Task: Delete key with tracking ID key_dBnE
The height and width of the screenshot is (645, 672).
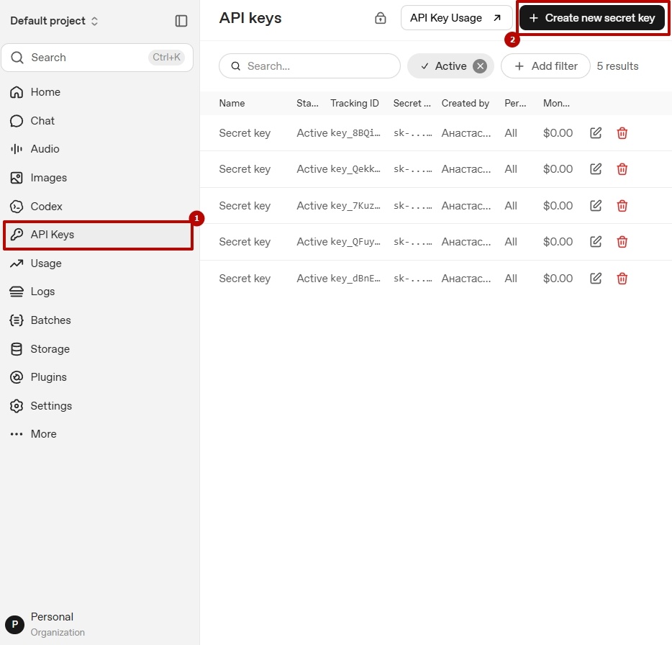Action: tap(622, 279)
